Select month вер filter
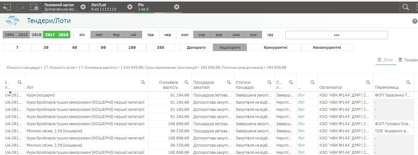This screenshot has width=418, height=155. pos(219,35)
